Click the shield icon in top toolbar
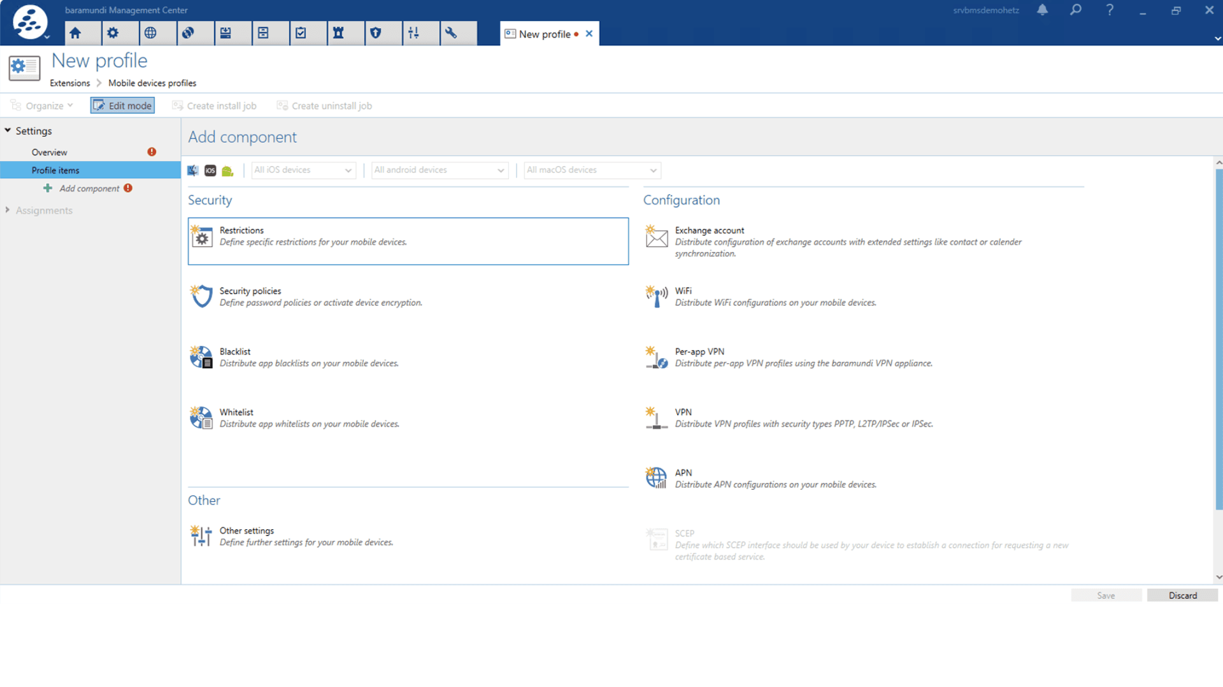Viewport: 1223px width, 687px height. (x=376, y=33)
